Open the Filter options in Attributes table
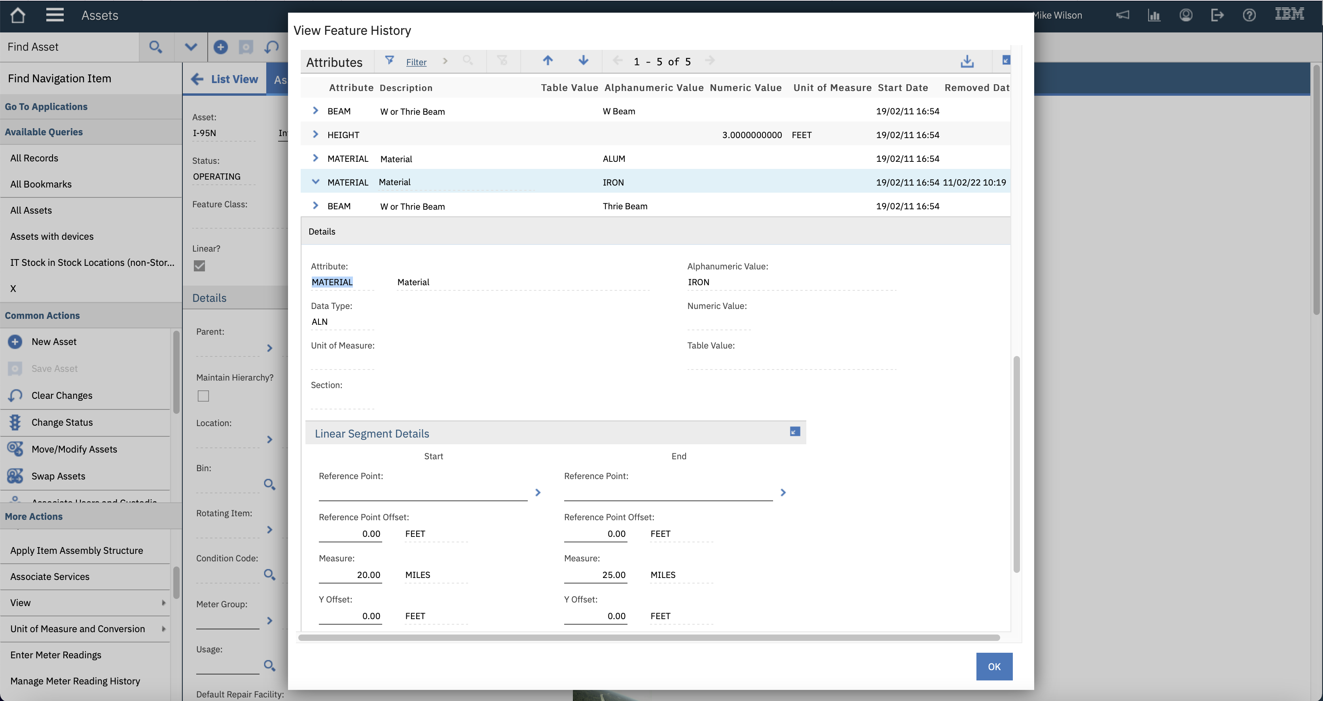 415,62
